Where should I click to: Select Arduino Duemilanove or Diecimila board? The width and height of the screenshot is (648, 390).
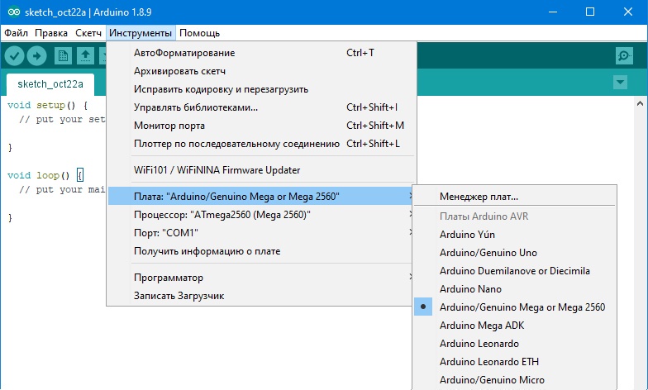pos(514,271)
